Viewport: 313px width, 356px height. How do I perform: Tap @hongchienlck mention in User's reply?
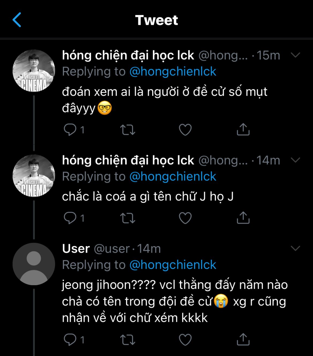click(173, 265)
